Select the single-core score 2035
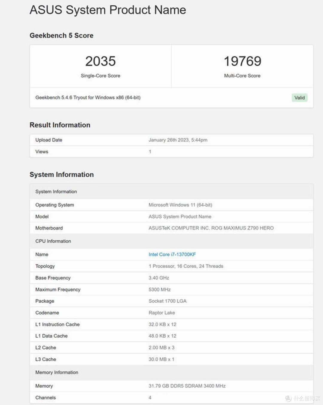Viewport: 323px width, 405px height. tap(100, 61)
